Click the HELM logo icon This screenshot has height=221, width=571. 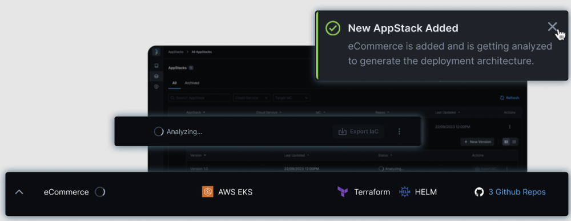[405, 192]
